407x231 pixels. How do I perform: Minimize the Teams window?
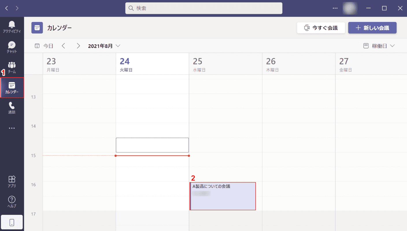(369, 8)
